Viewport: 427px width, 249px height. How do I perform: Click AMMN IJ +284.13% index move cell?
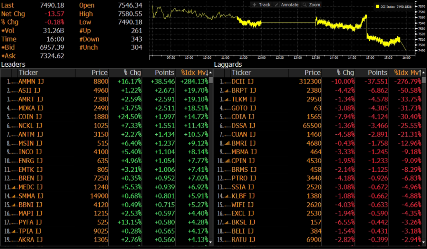pyautogui.click(x=194, y=82)
